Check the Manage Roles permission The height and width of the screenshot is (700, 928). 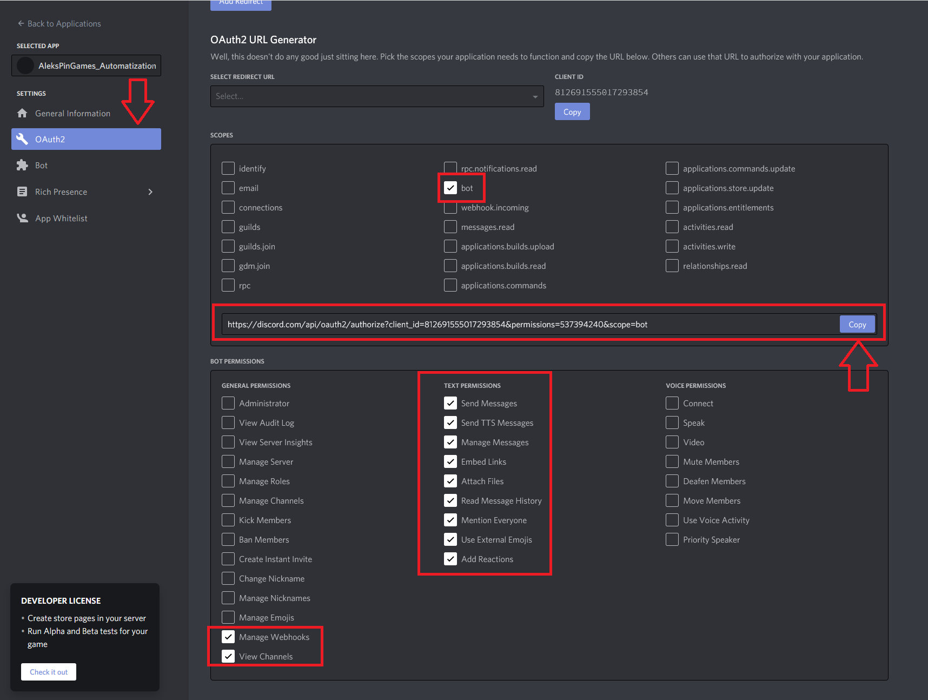228,481
